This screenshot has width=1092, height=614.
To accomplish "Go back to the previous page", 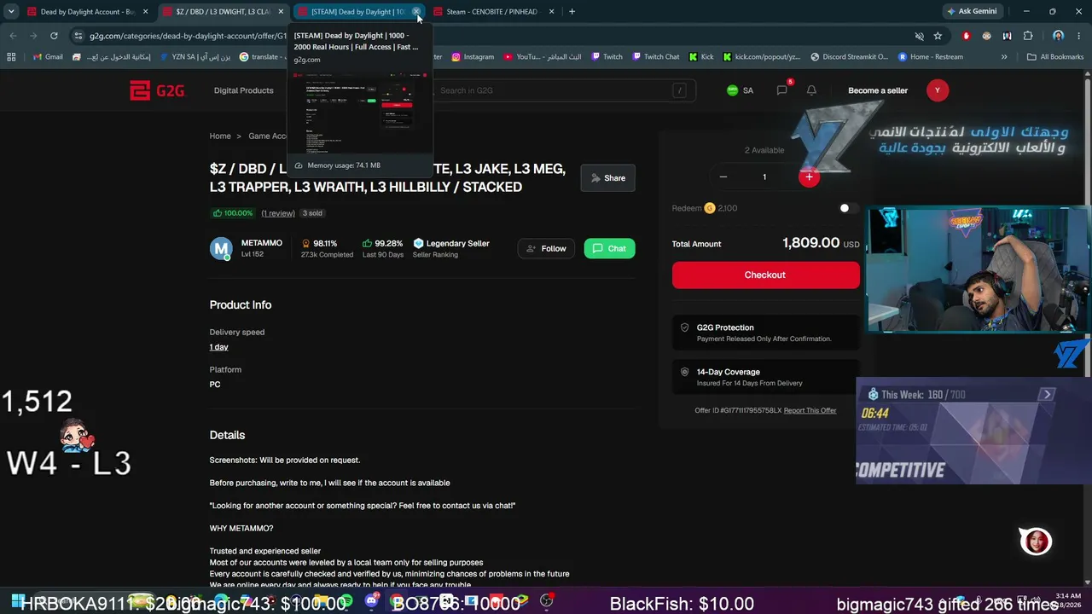I will click(13, 36).
